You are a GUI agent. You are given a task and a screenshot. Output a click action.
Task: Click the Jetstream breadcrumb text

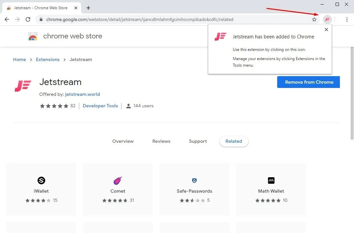80,59
